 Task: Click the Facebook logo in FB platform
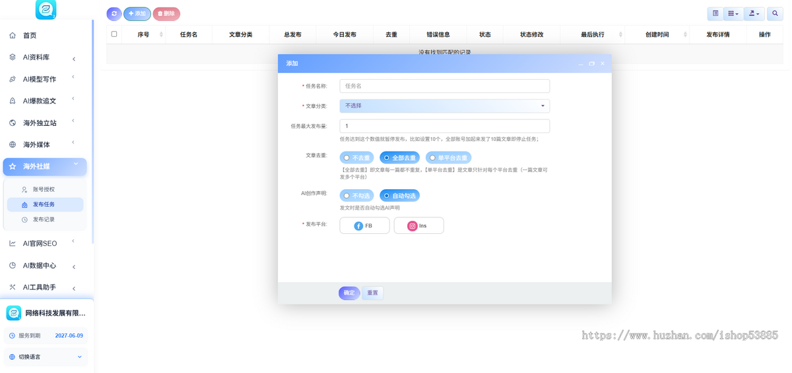click(358, 226)
